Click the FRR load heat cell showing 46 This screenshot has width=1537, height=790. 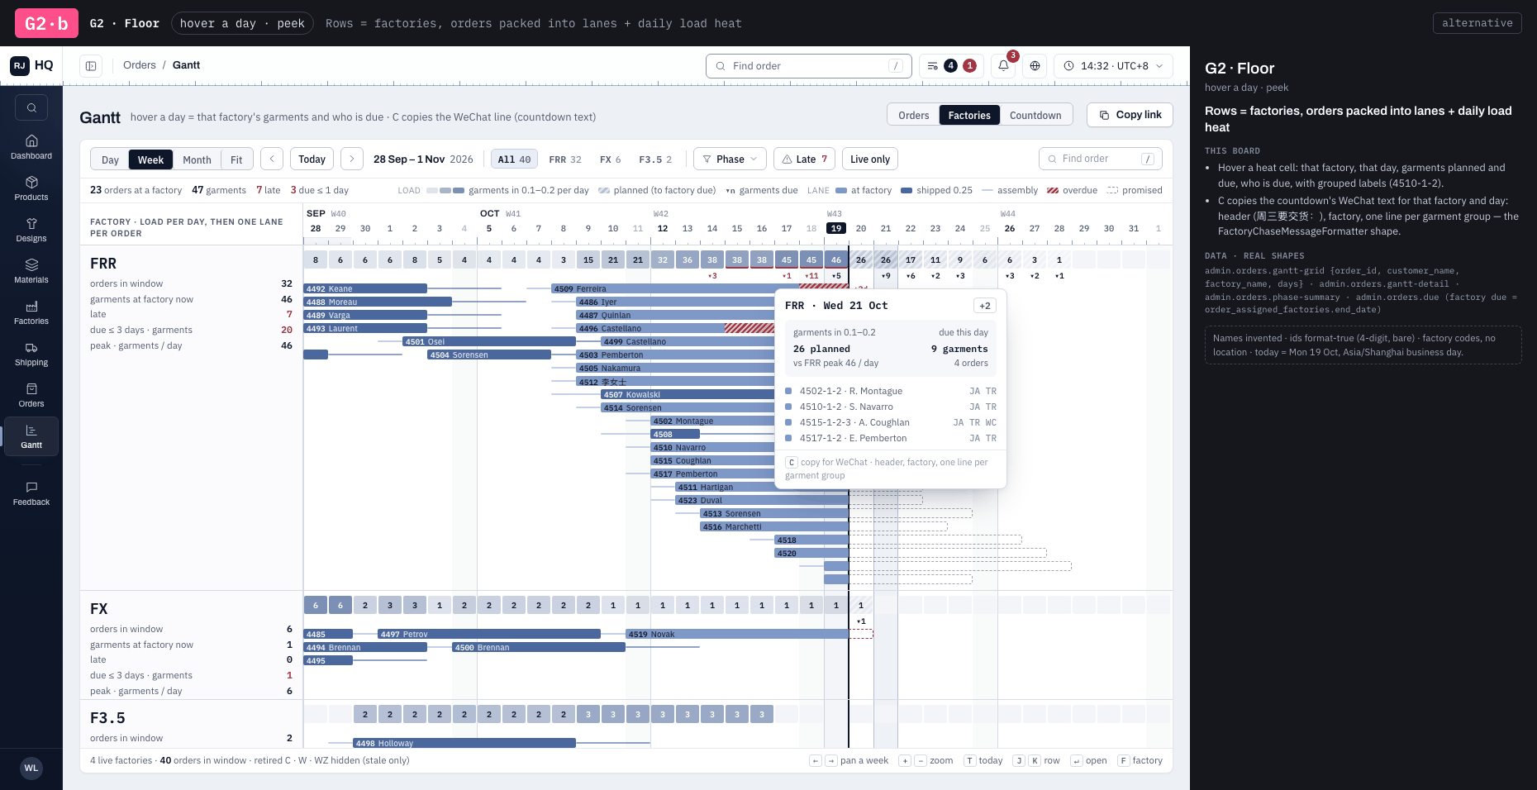click(x=836, y=259)
